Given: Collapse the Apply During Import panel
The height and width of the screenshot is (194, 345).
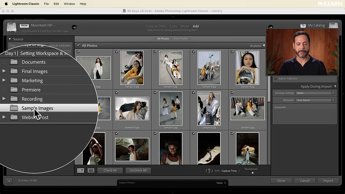Looking at the screenshot, I should [x=335, y=86].
